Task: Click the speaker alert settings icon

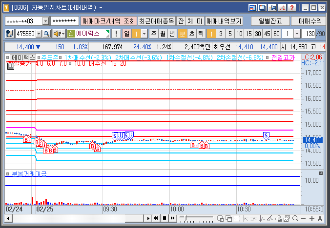Action: [x=57, y=34]
